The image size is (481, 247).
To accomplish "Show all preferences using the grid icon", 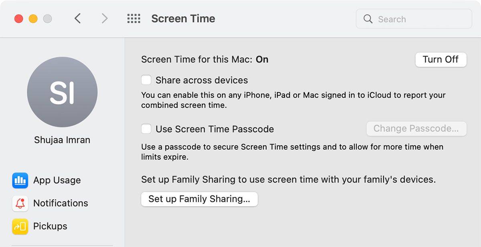I will 133,18.
